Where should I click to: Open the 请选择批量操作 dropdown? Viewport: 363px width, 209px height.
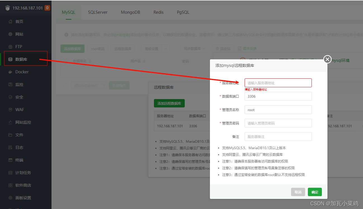pyautogui.click(x=89, y=86)
